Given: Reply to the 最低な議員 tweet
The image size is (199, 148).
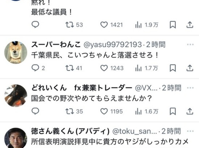Looking at the screenshot, I should 35,25.
